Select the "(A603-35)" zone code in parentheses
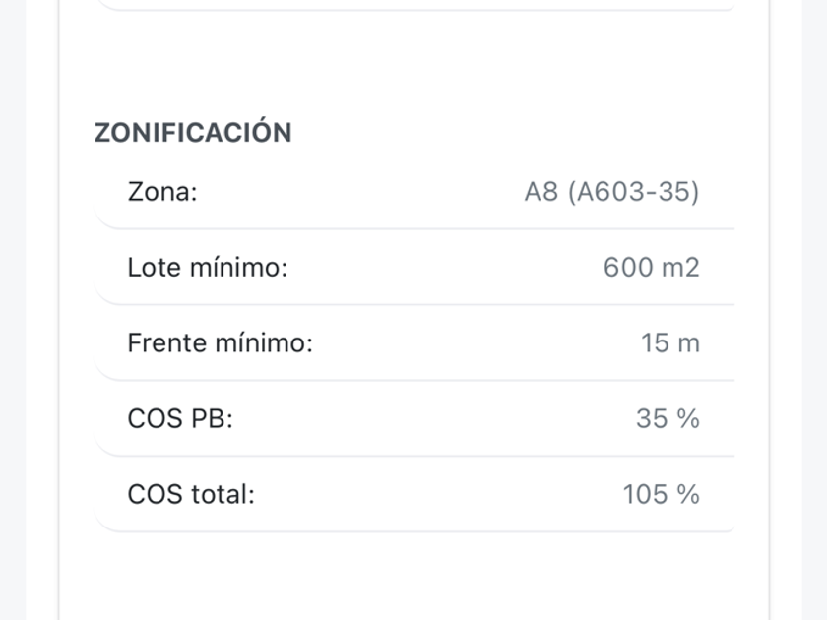The image size is (827, 620). point(633,191)
